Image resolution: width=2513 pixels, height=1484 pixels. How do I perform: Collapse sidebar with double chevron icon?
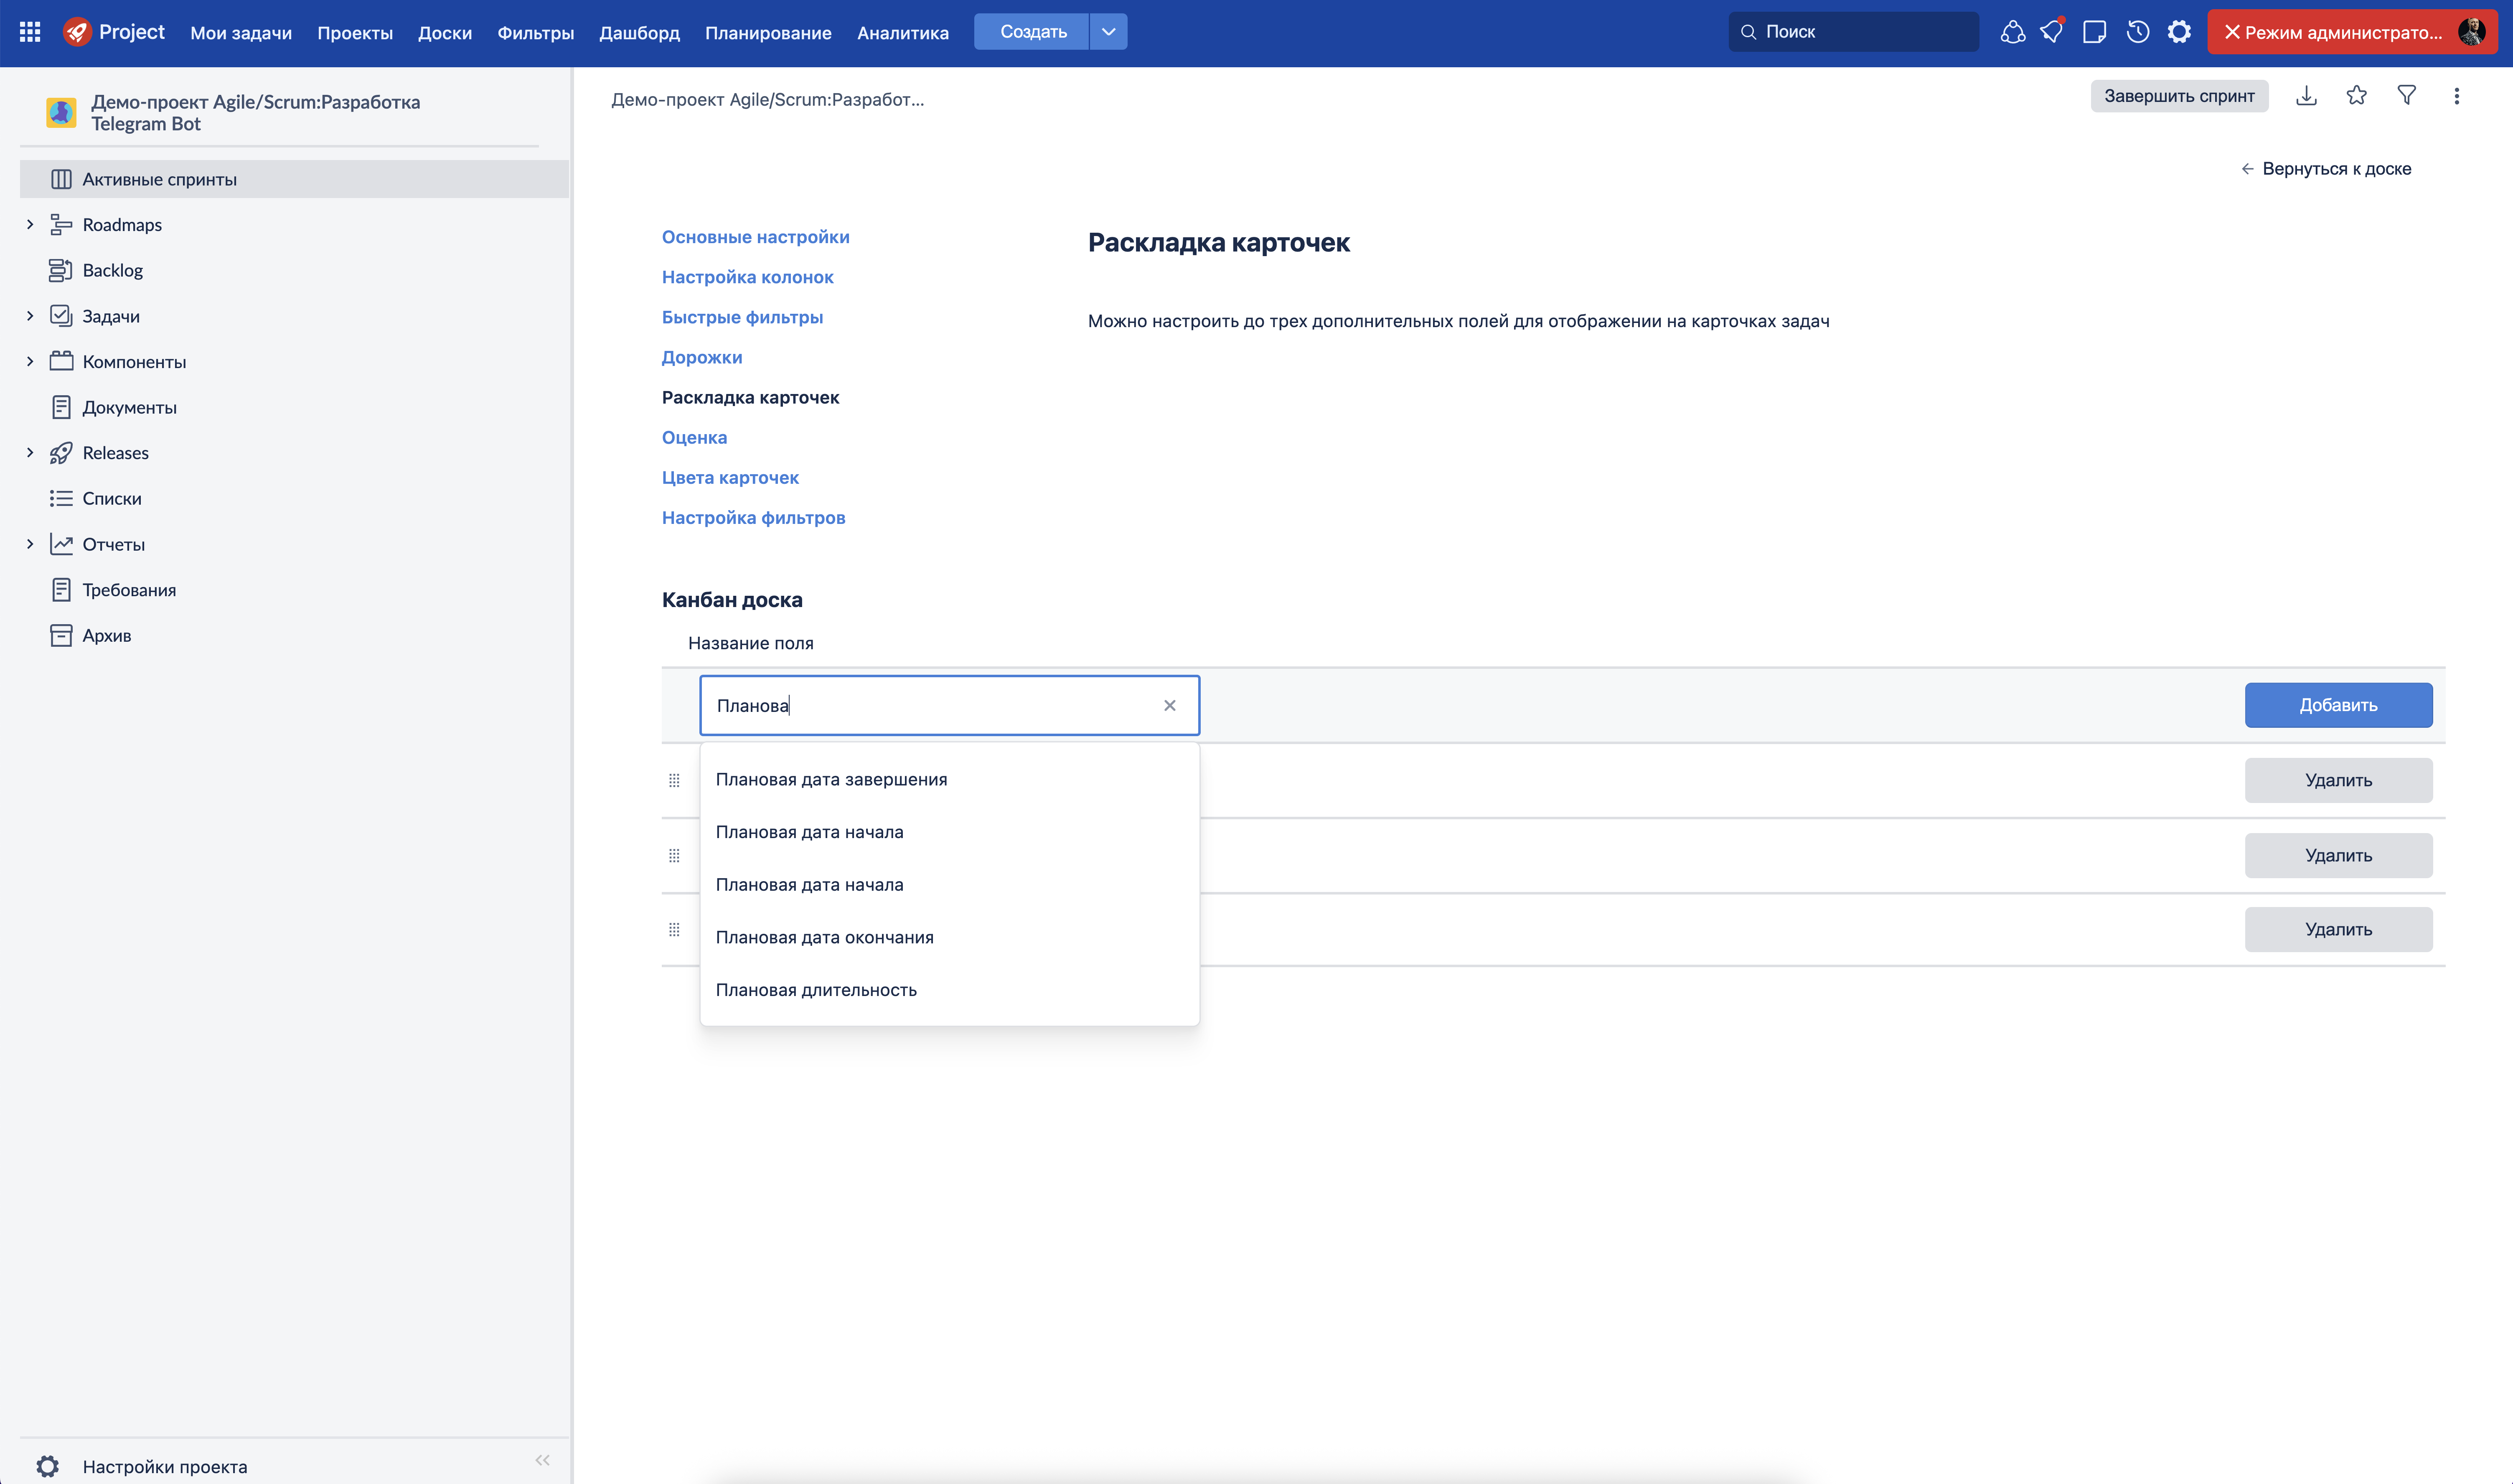pos(542,1460)
